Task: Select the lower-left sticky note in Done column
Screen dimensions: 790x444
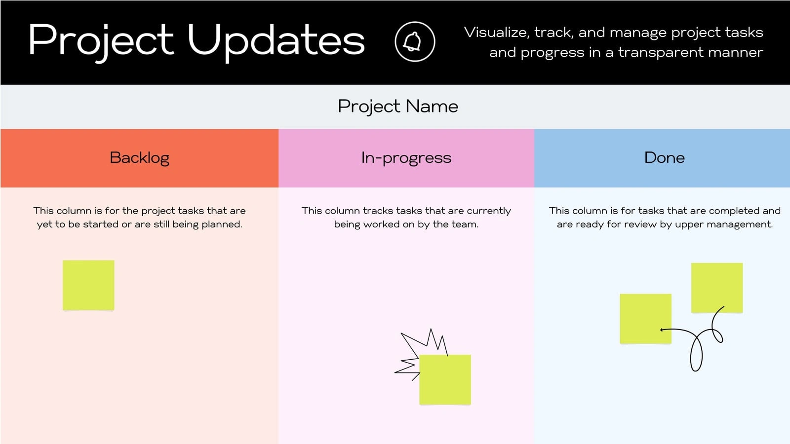Action: point(645,319)
